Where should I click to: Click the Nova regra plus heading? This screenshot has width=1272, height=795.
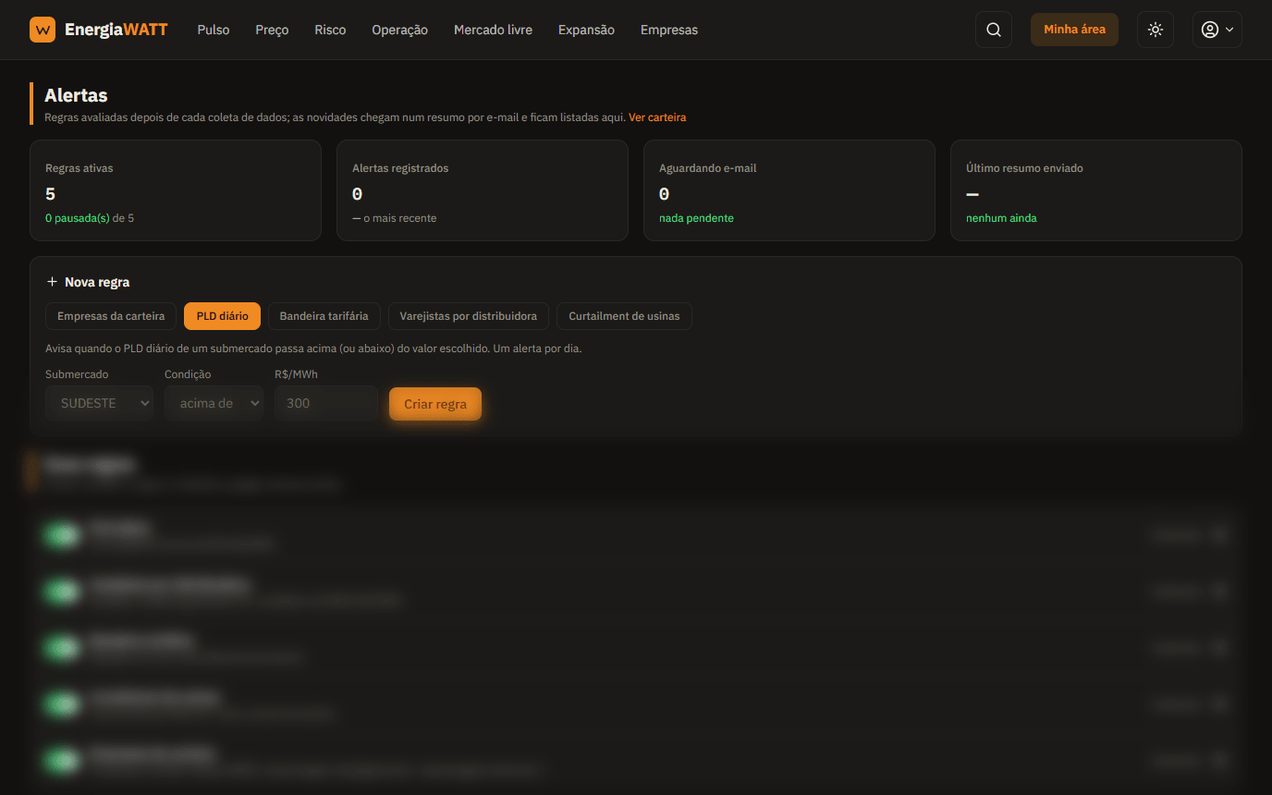pyautogui.click(x=88, y=282)
